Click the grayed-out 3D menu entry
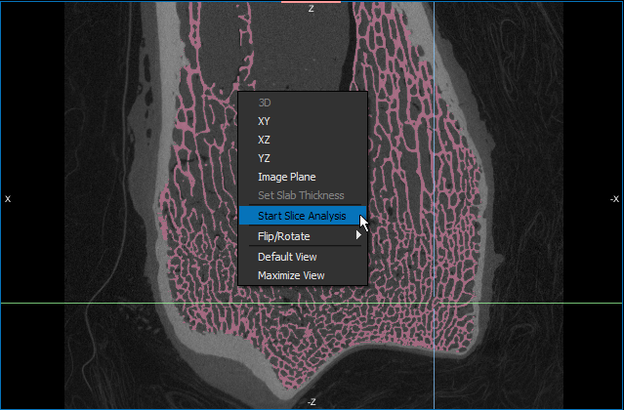The width and height of the screenshot is (624, 410). point(265,102)
